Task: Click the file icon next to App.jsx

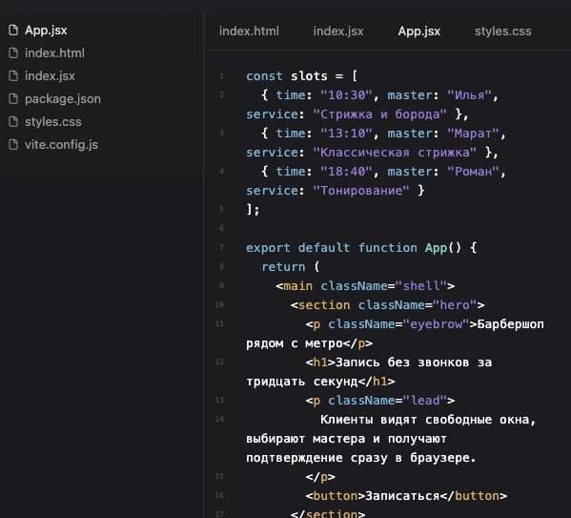Action: tap(13, 31)
